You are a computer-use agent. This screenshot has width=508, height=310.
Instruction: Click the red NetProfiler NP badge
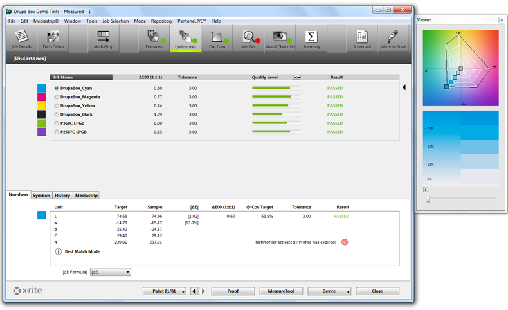(345, 242)
